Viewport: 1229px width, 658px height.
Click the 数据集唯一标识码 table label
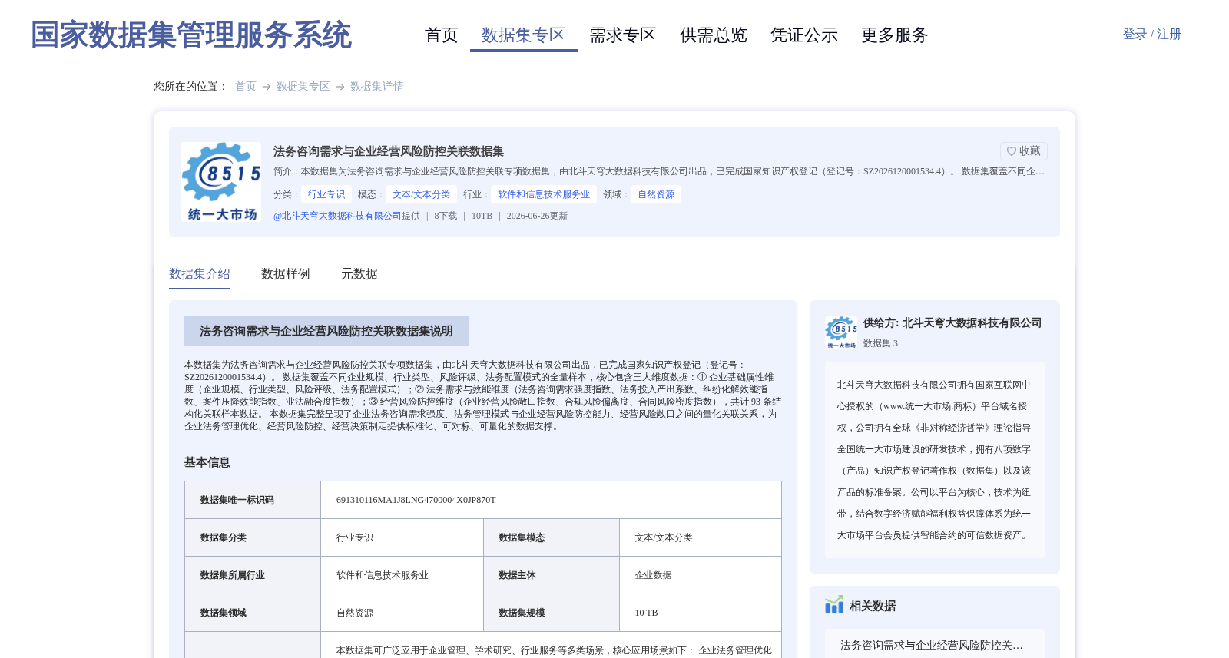click(237, 501)
